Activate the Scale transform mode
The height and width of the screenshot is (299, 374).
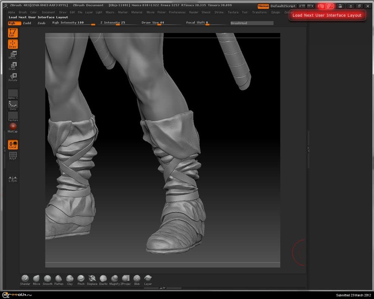tap(13, 66)
